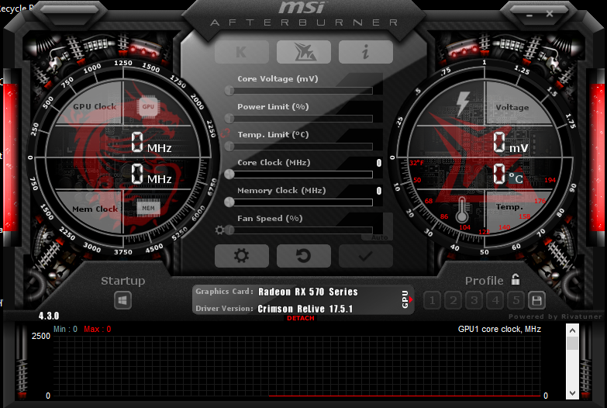Click the thermometer temperature icon

pyautogui.click(x=461, y=209)
